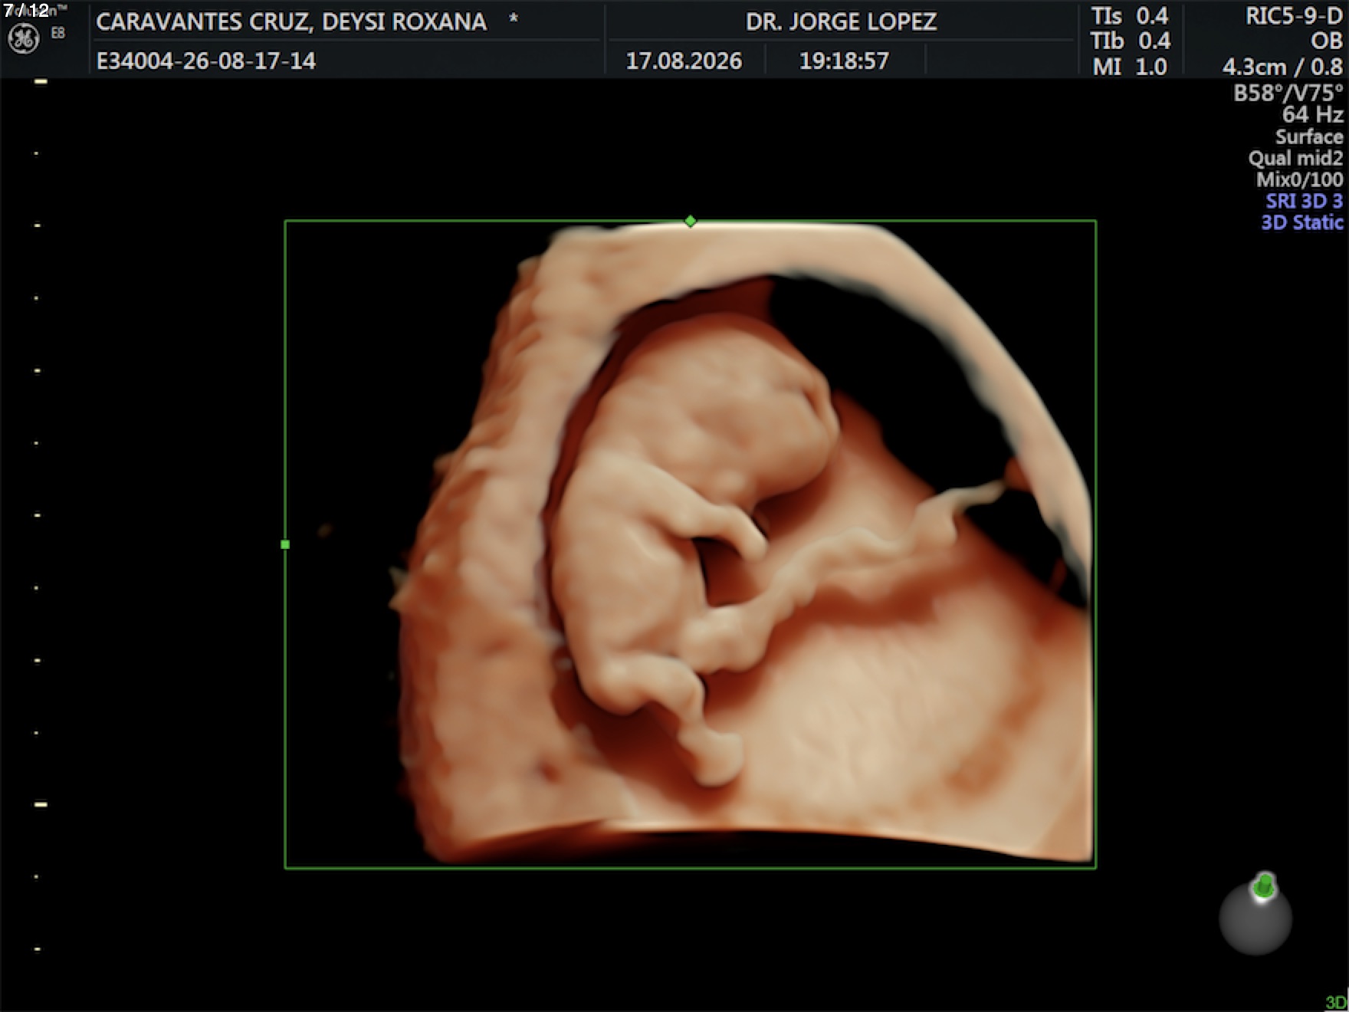Click the RIC5-9-D probe label

pyautogui.click(x=1294, y=16)
